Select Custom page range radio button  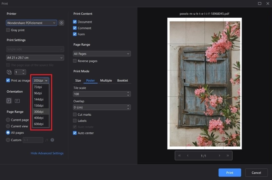coord(8,140)
